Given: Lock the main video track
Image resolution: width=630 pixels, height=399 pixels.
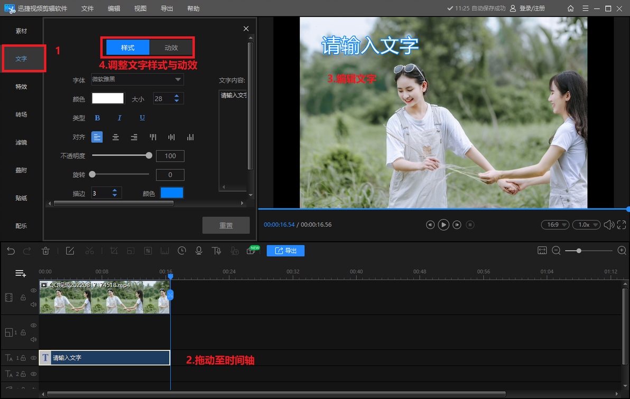Looking at the screenshot, I should [23, 298].
